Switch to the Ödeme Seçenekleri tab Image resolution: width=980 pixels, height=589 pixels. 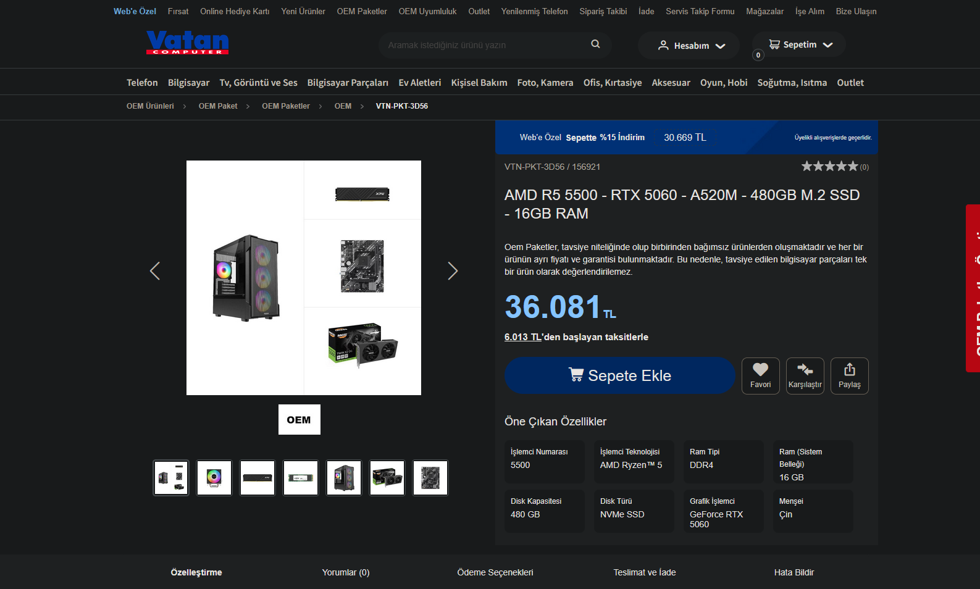[x=495, y=572]
